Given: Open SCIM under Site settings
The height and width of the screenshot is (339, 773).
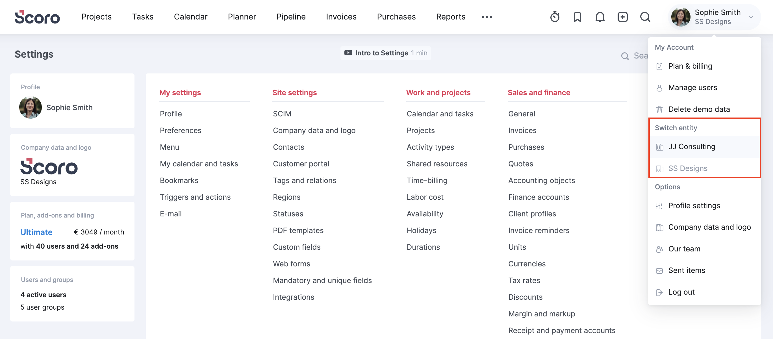Looking at the screenshot, I should [282, 114].
